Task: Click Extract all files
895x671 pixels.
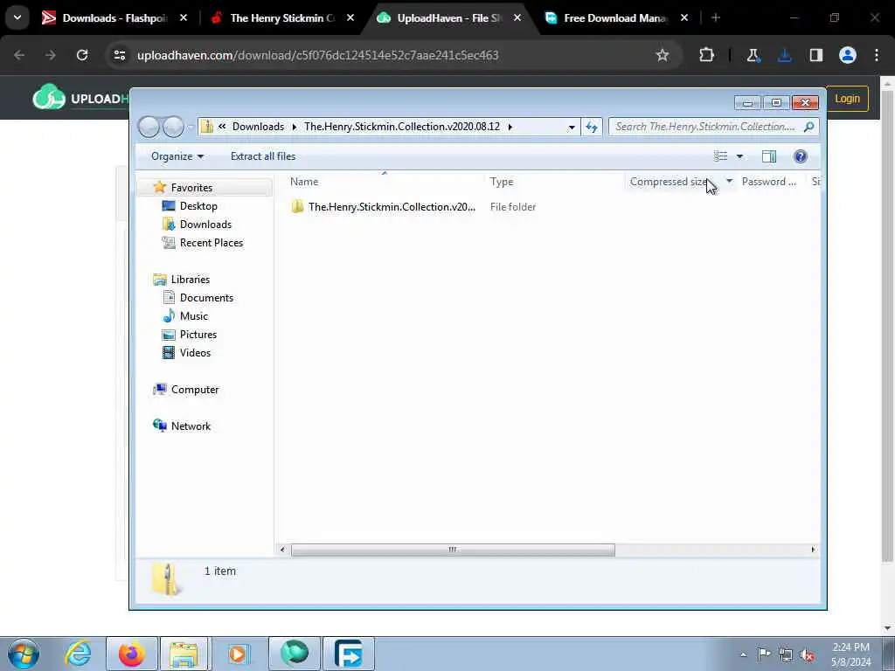Action: pos(263,156)
